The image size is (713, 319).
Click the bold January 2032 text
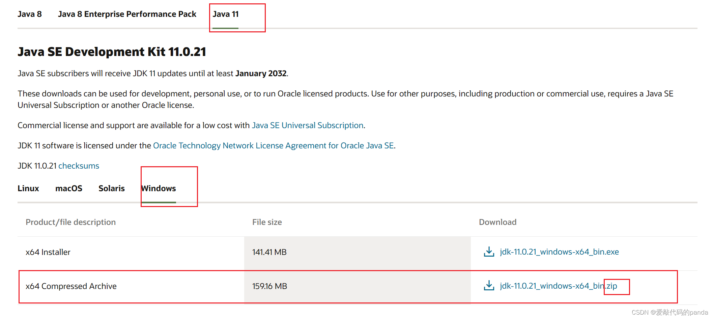[261, 74]
